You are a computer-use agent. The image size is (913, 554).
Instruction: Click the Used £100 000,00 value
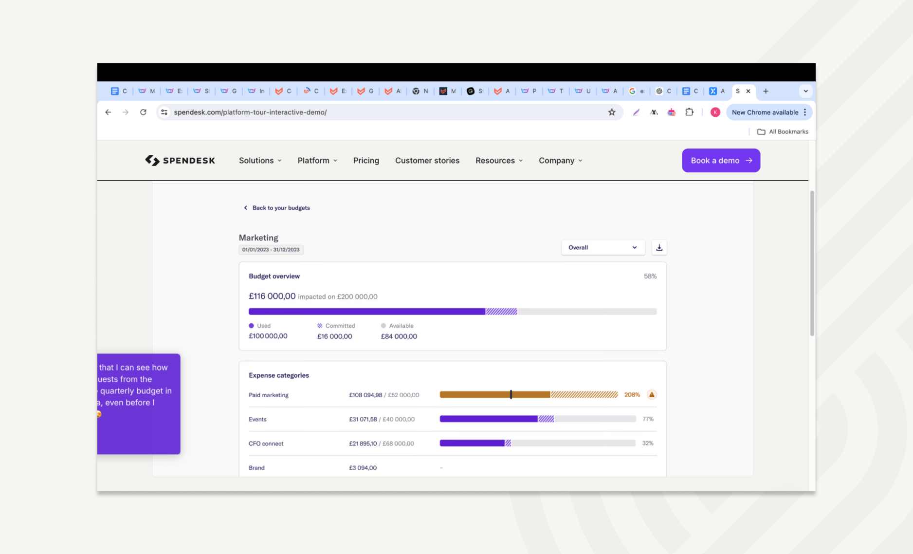pos(268,336)
